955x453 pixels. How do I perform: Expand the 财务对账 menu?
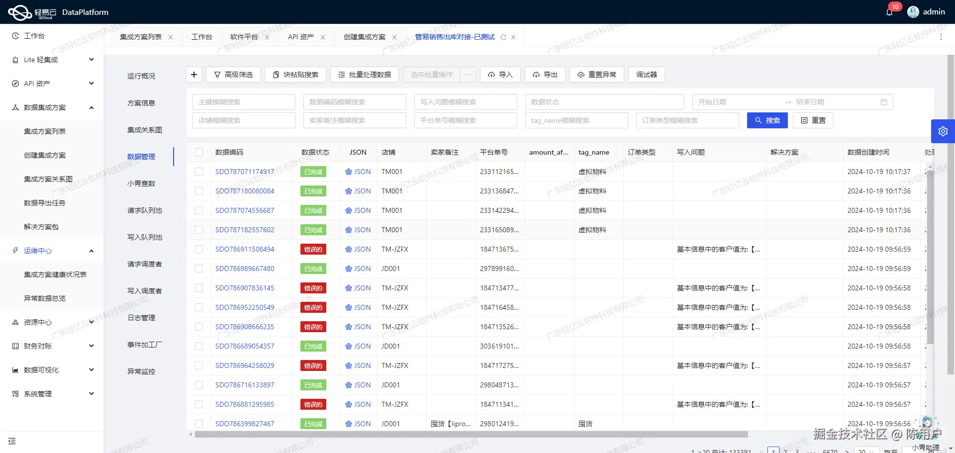coord(52,346)
